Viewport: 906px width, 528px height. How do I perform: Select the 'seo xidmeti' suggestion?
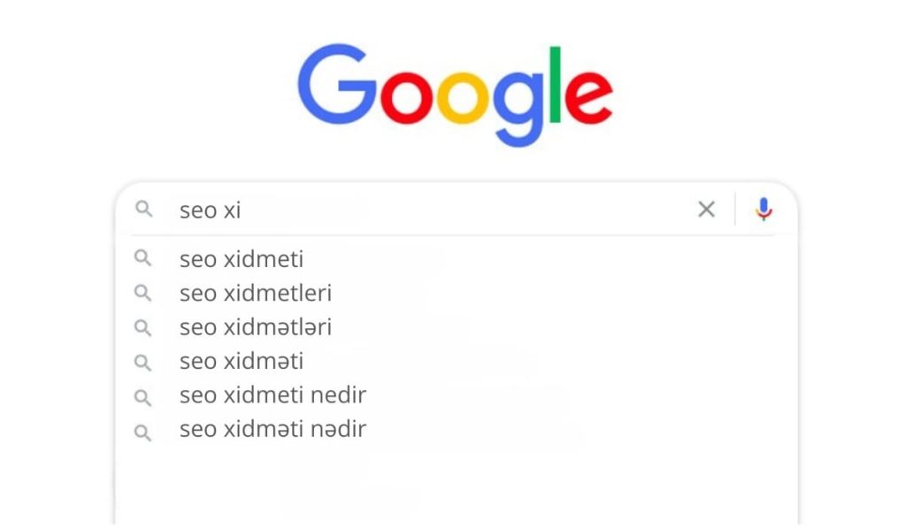(242, 259)
